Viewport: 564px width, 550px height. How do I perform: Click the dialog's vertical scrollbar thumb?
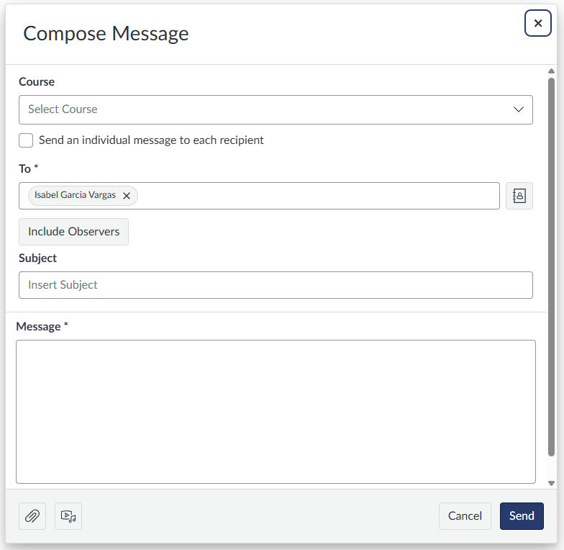click(551, 266)
